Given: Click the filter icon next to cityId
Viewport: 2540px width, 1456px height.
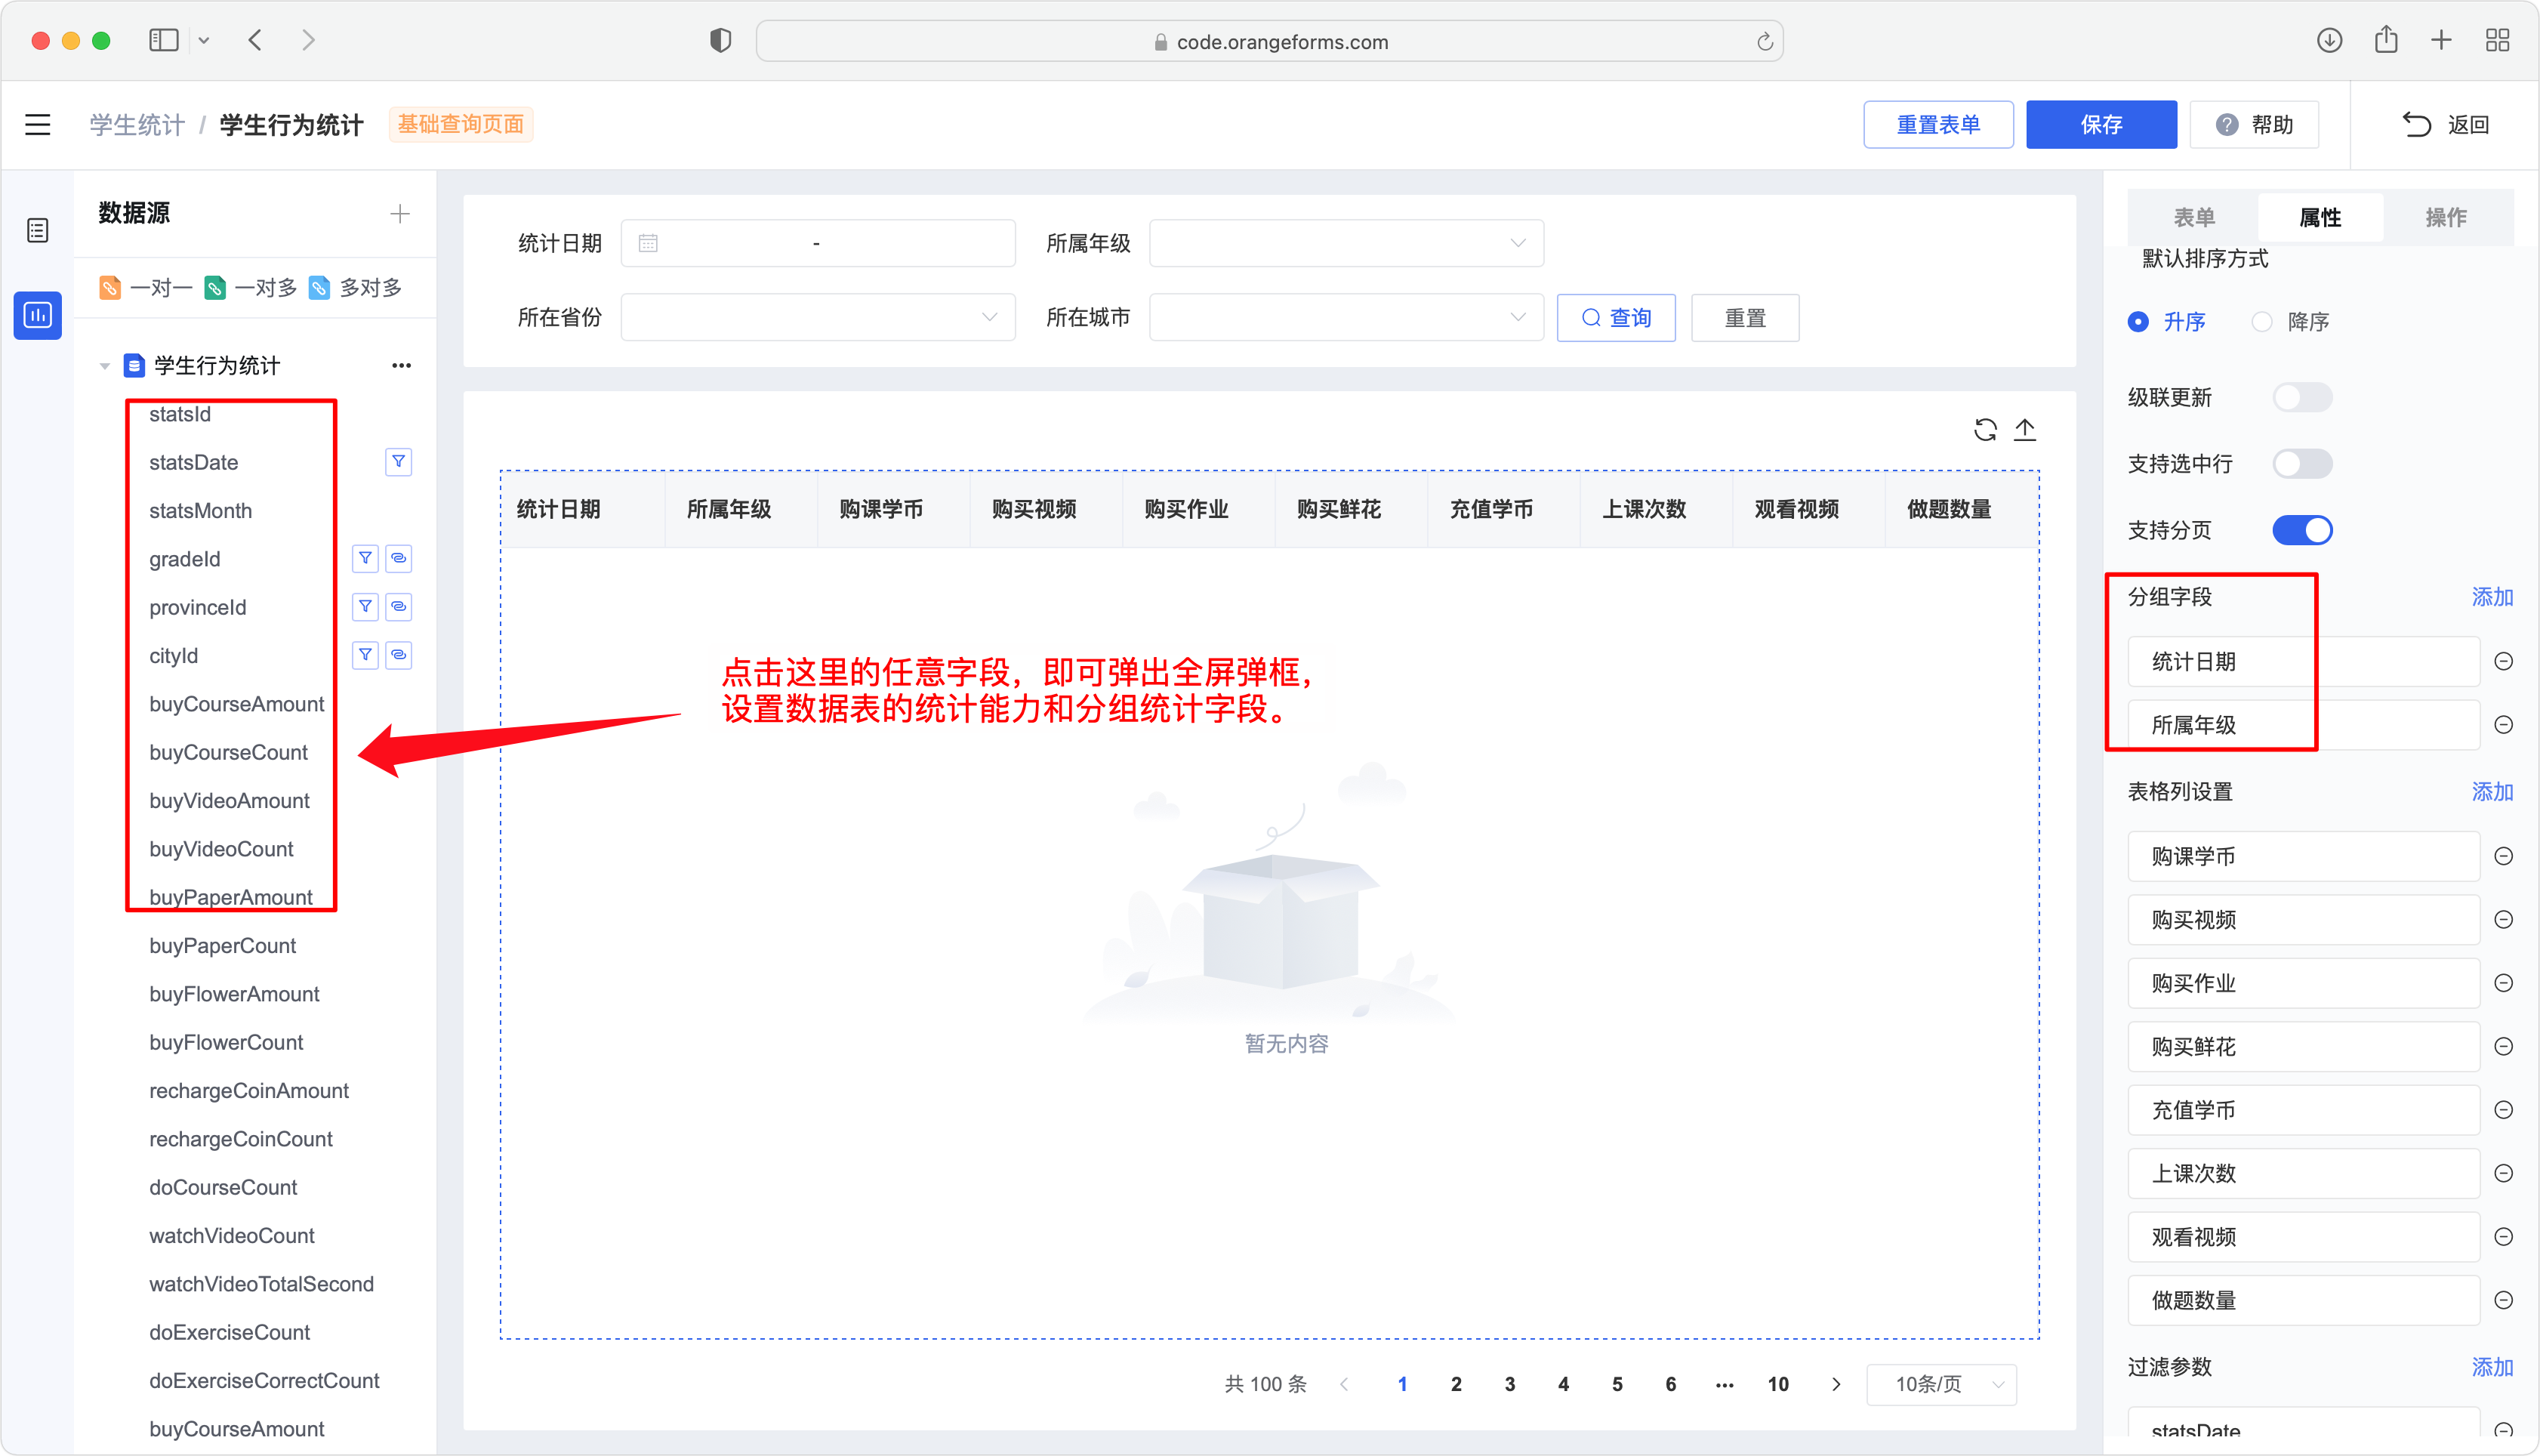Looking at the screenshot, I should pos(366,654).
